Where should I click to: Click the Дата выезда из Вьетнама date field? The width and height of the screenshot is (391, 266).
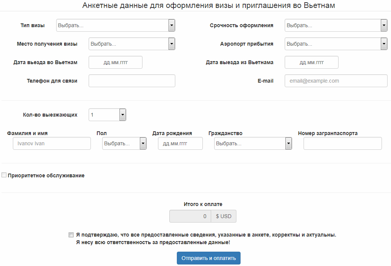click(311, 62)
